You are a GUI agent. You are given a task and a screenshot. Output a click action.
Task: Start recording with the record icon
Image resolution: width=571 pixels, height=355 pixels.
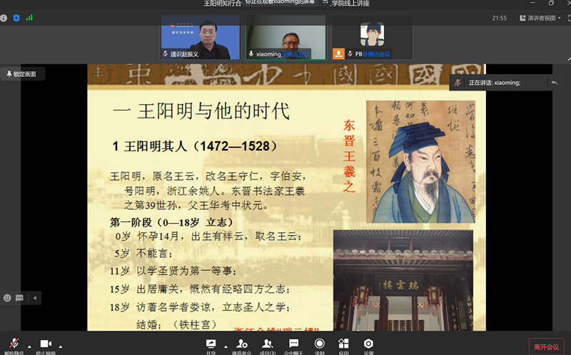(x=320, y=344)
